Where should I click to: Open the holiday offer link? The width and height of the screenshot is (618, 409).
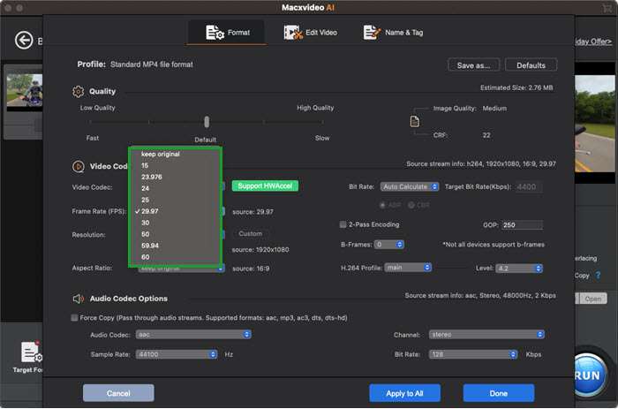593,42
